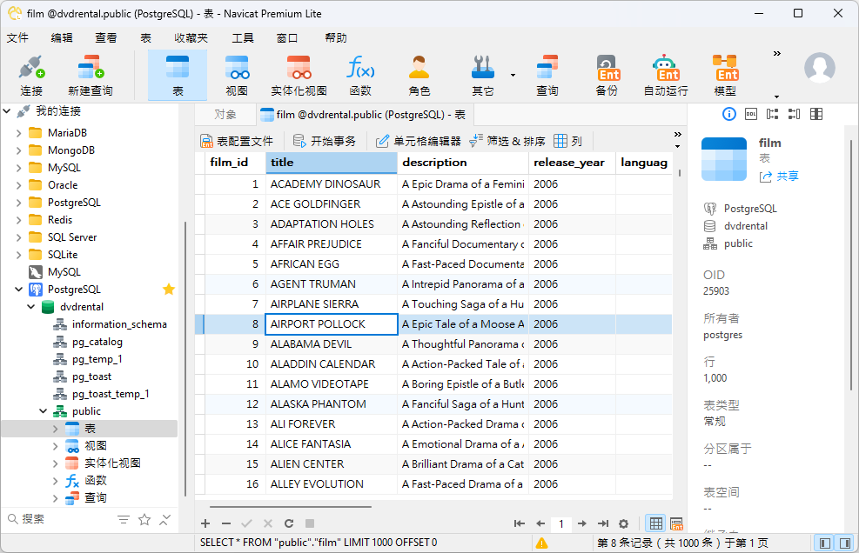Click the 实体化视图 toolbar icon
This screenshot has height=553, width=859.
click(299, 74)
